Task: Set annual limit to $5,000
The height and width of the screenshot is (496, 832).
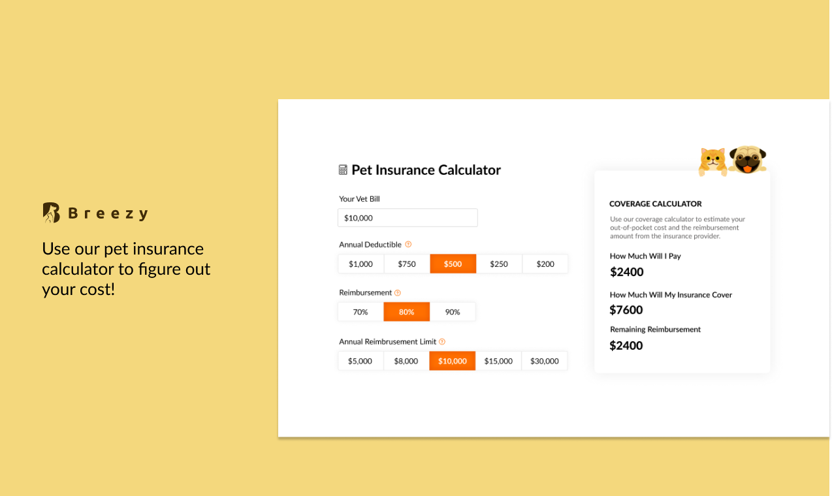Action: [x=360, y=361]
